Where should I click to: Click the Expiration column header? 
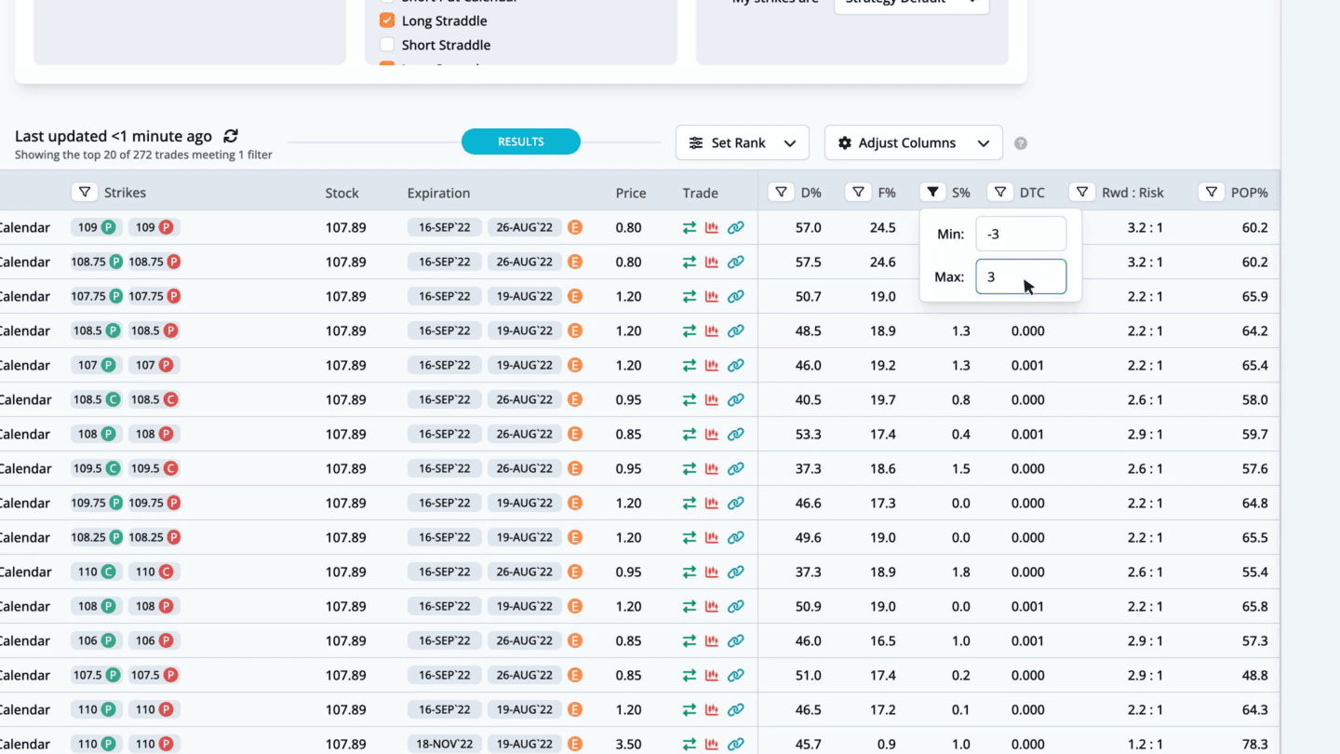pyautogui.click(x=438, y=193)
